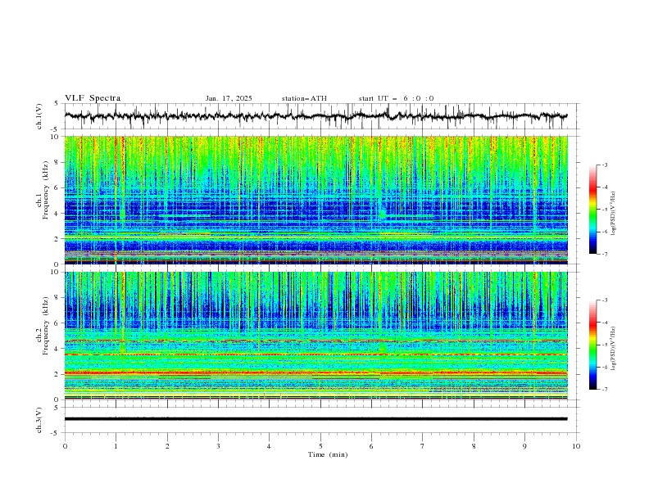
Task: Select the "Time (min)" axis label
Action: pyautogui.click(x=328, y=454)
